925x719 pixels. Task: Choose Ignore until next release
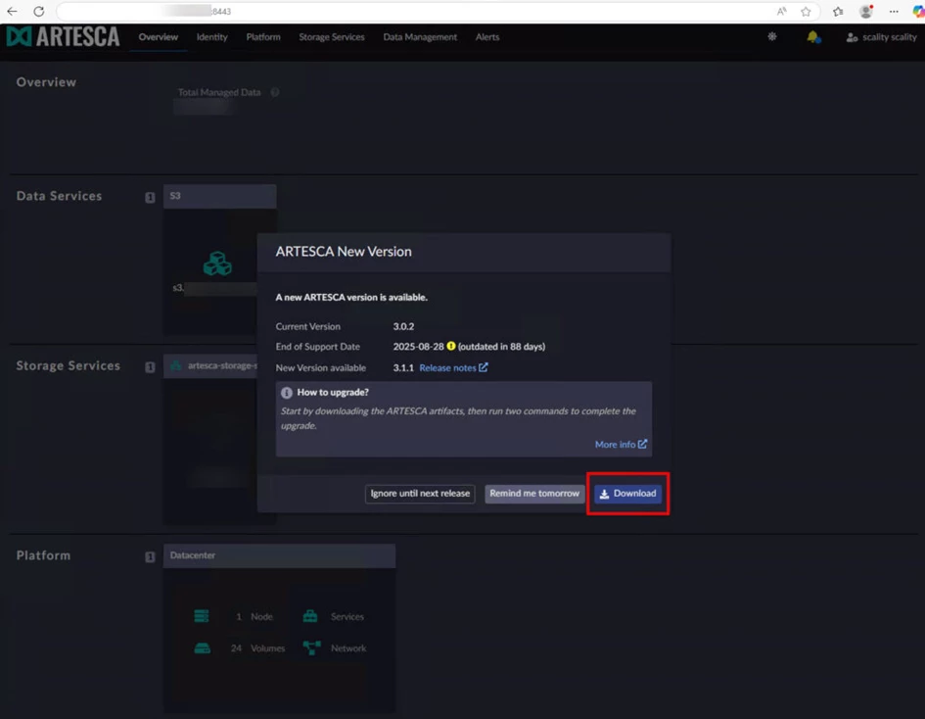[x=420, y=494]
